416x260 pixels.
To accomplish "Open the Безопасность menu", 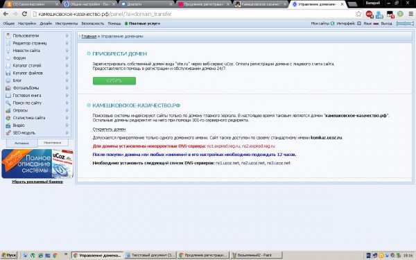I will 93,24.
